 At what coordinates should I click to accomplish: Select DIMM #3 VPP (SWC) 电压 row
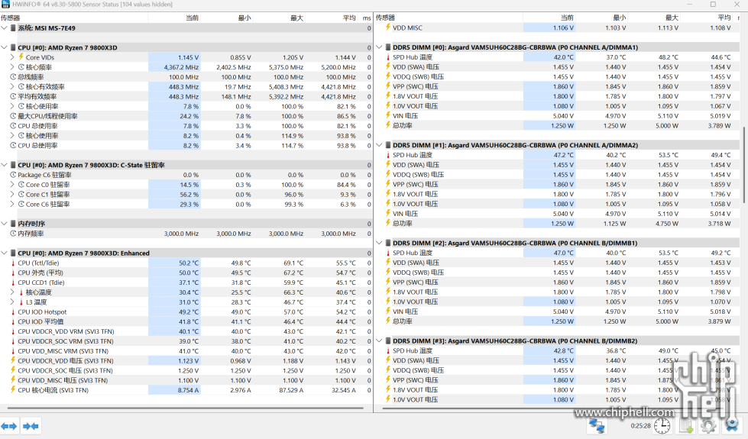561,380
